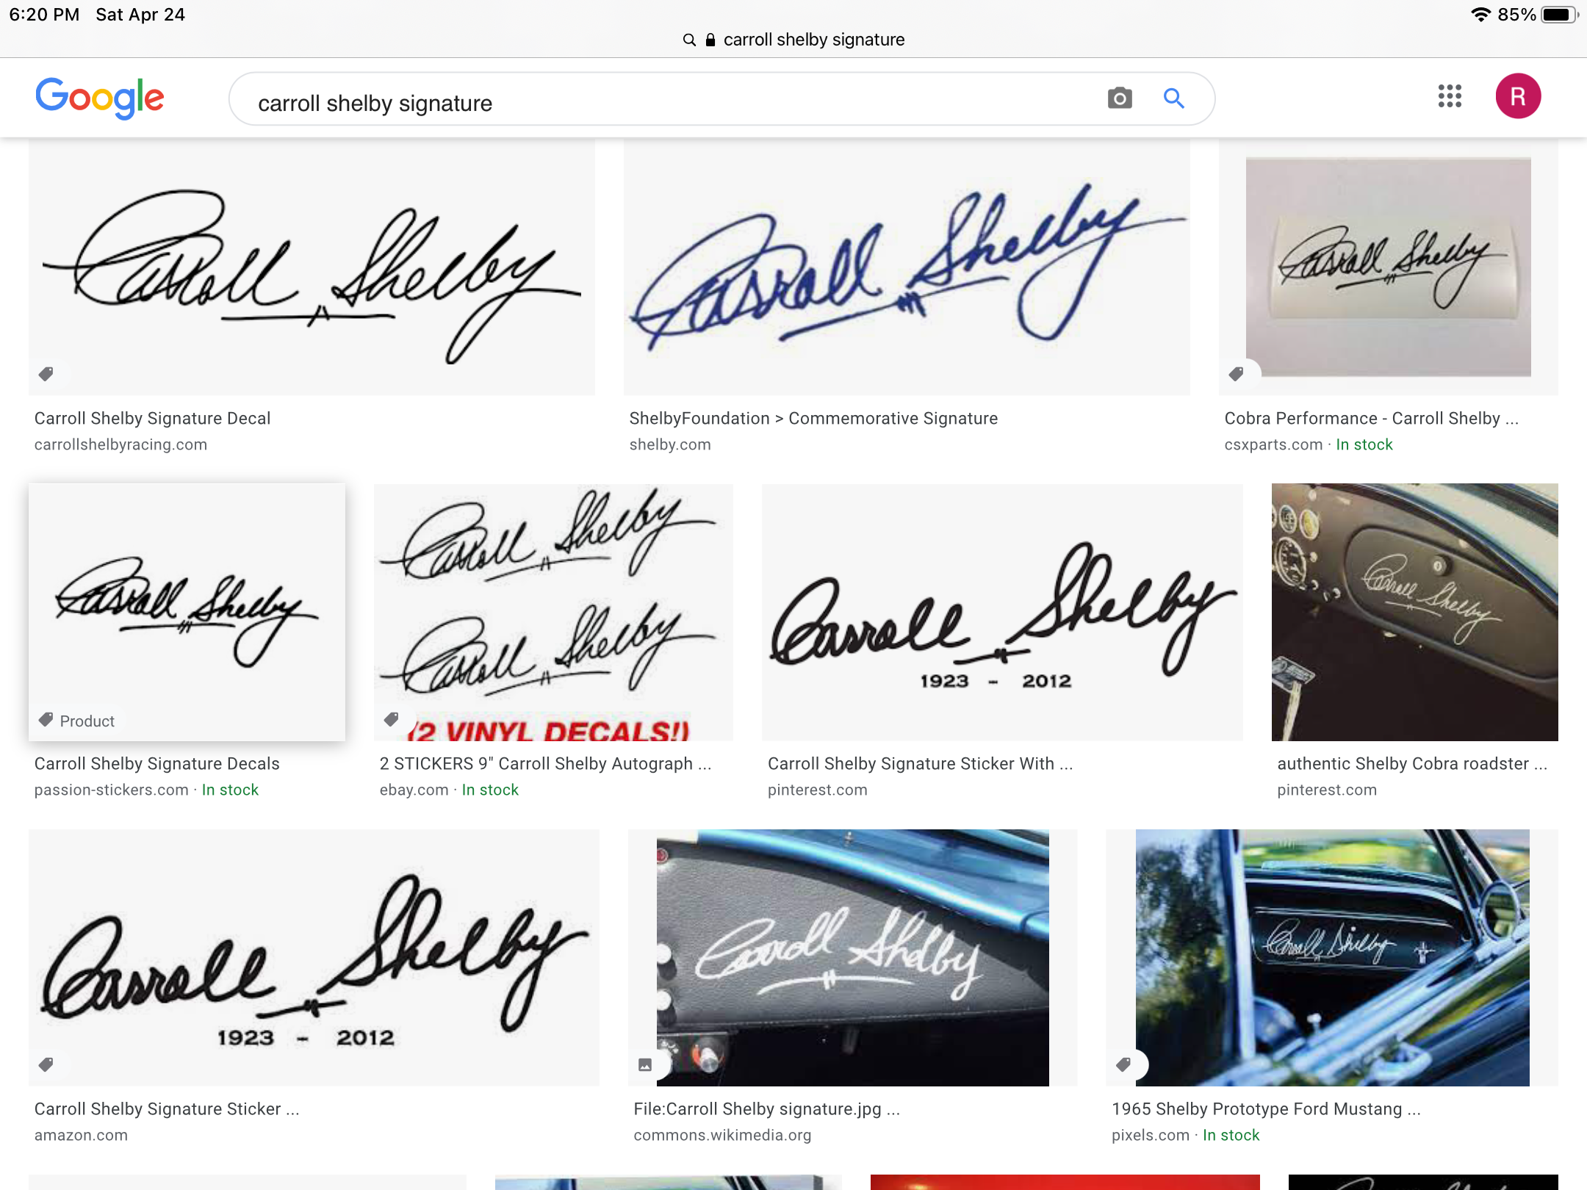
Task: Click the blue magnifier search button
Action: point(1174,98)
